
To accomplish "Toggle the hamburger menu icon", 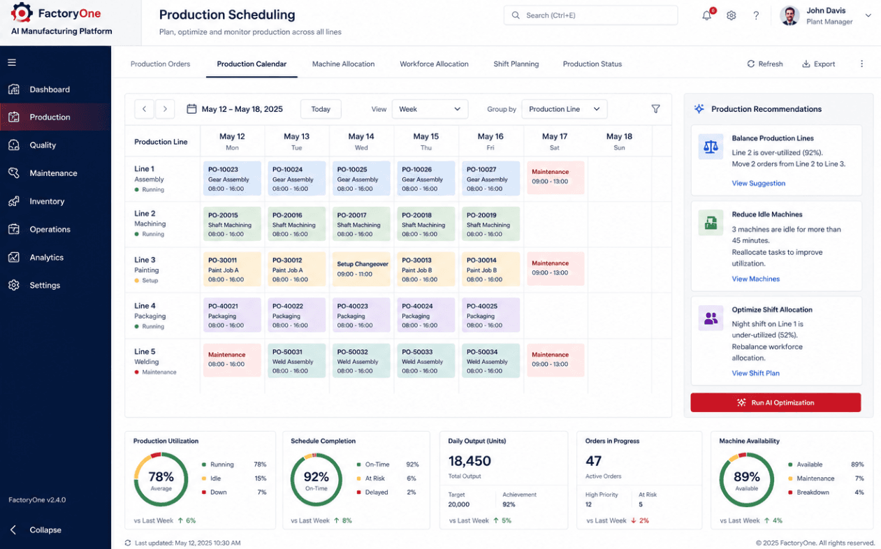I will (12, 63).
